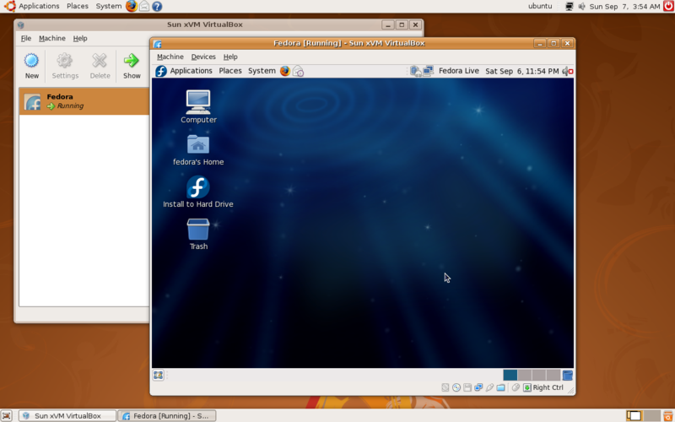Image resolution: width=675 pixels, height=422 pixels.
Task: Open the File menu in VirtualBox manager
Action: (x=26, y=38)
